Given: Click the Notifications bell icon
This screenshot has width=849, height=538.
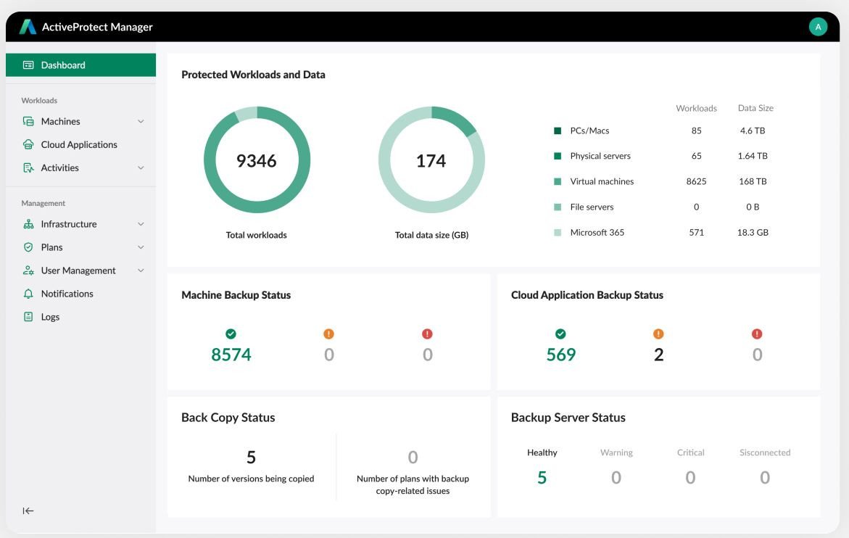Looking at the screenshot, I should [28, 294].
